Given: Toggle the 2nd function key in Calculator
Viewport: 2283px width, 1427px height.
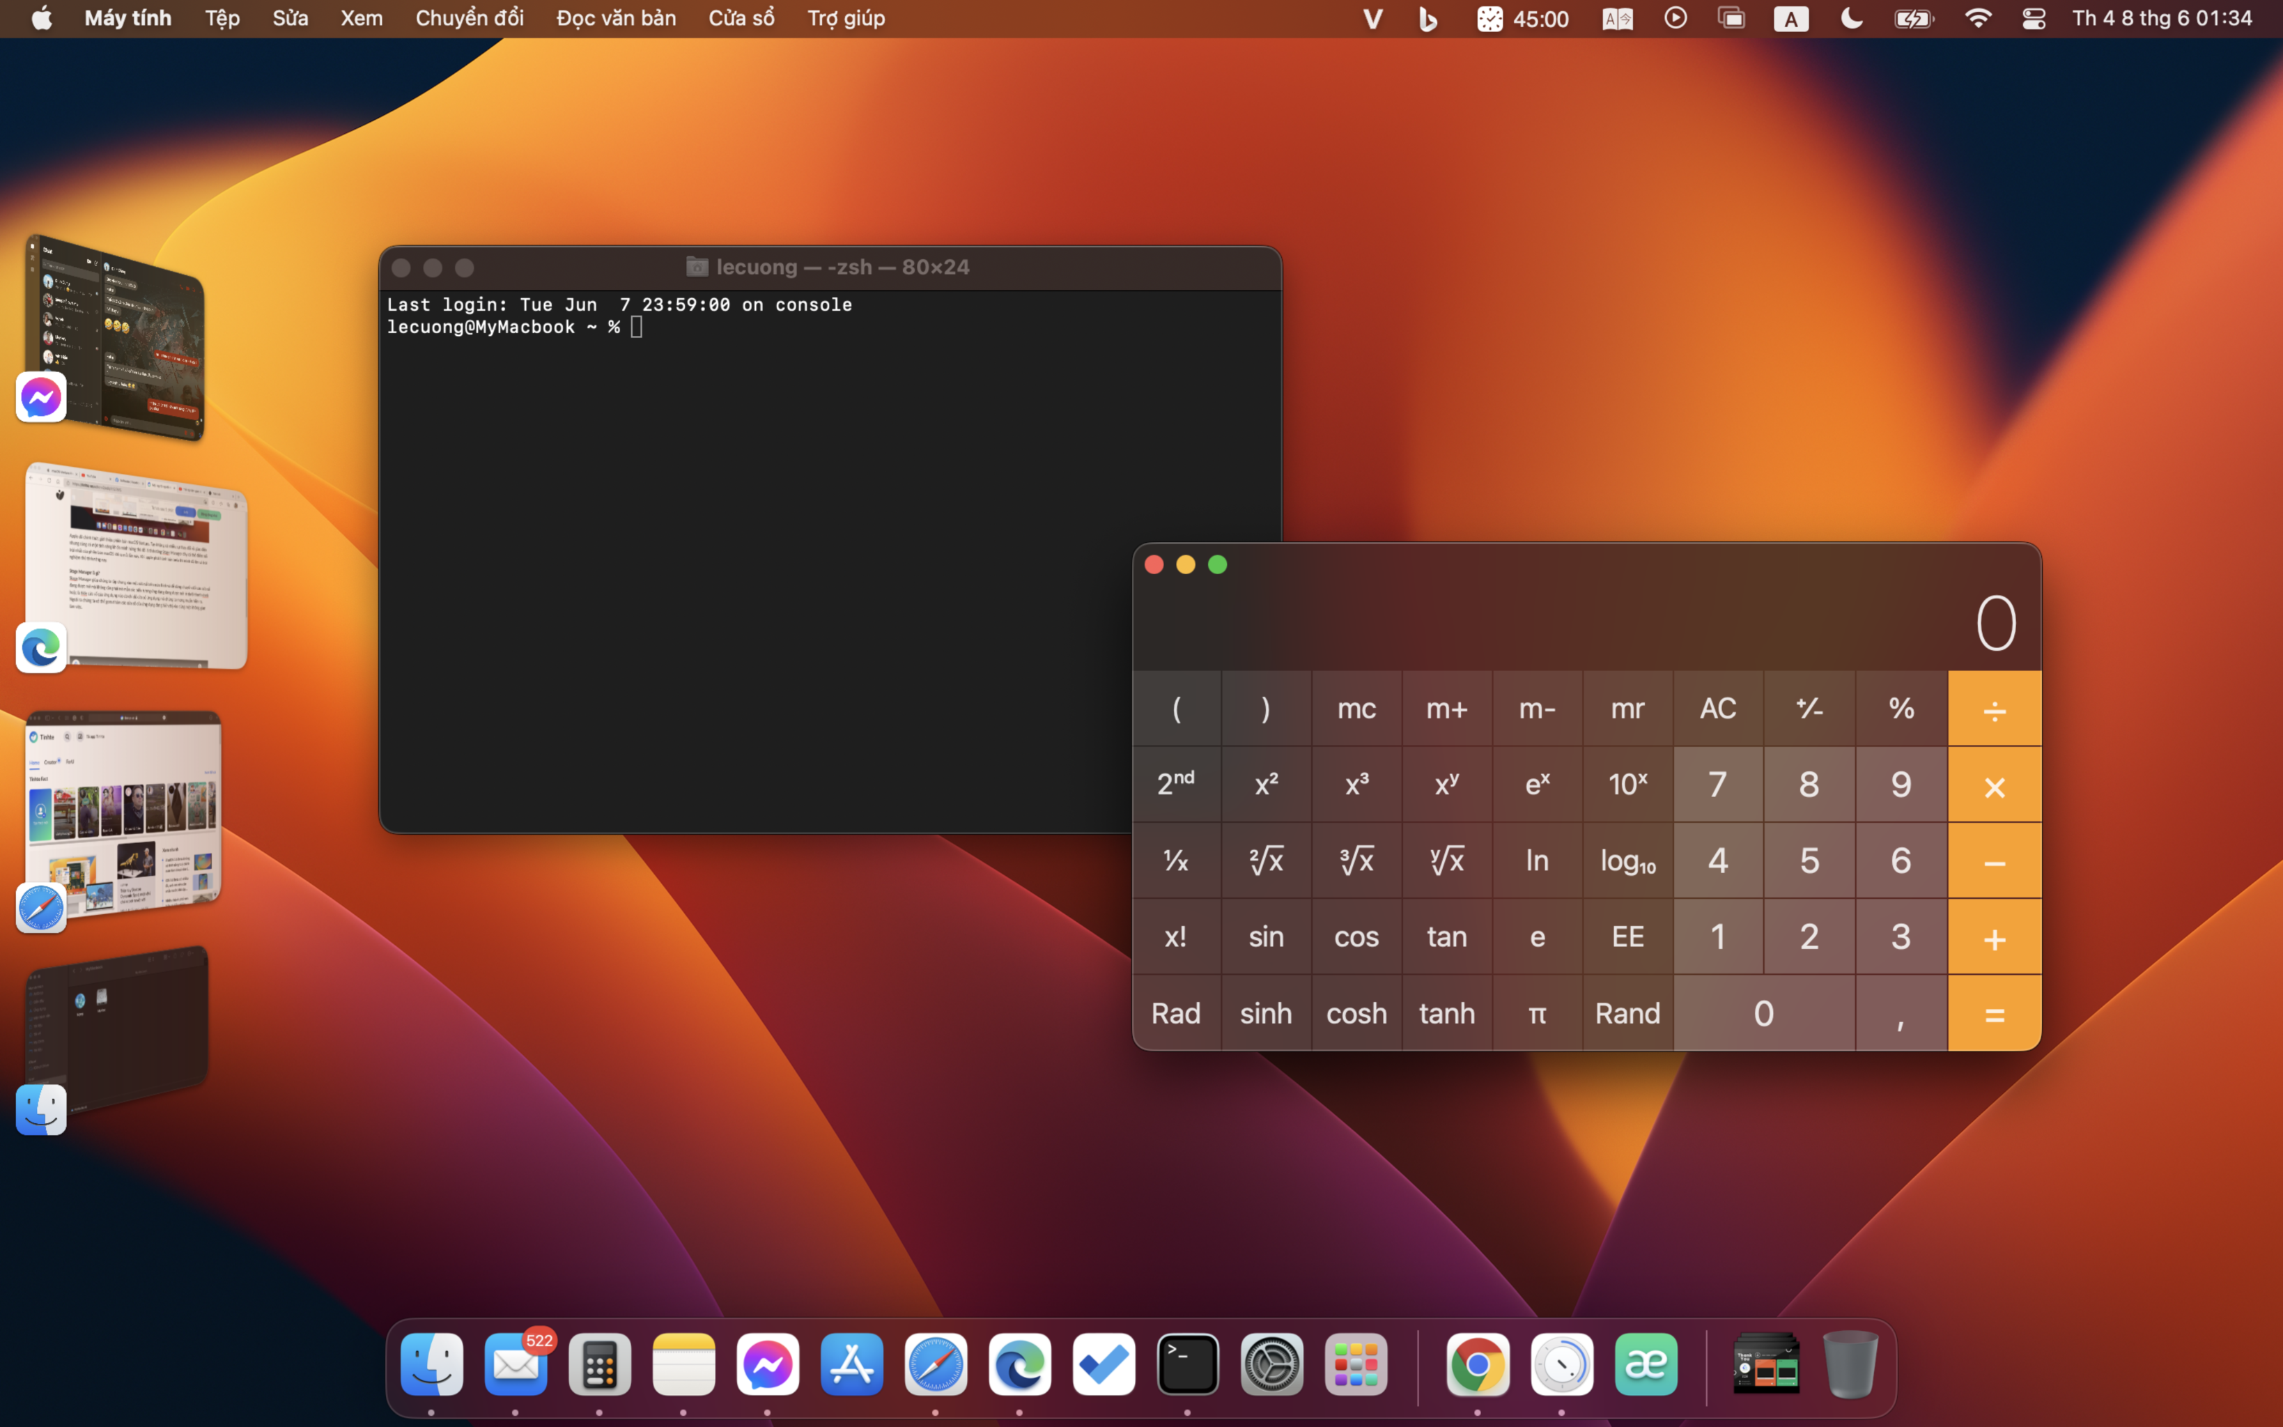Looking at the screenshot, I should (x=1175, y=783).
